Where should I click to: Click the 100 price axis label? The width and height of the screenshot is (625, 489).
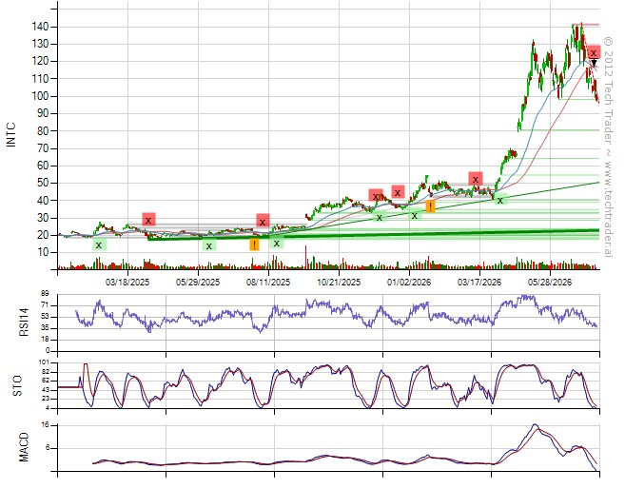40,96
